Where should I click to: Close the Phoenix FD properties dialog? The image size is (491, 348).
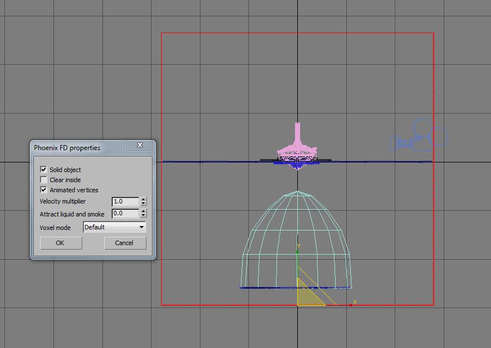coord(140,145)
